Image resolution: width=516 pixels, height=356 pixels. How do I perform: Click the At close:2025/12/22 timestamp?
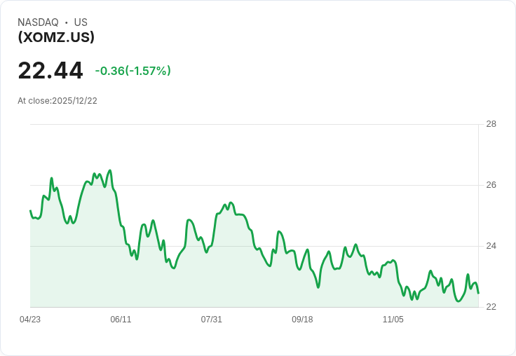tap(57, 101)
